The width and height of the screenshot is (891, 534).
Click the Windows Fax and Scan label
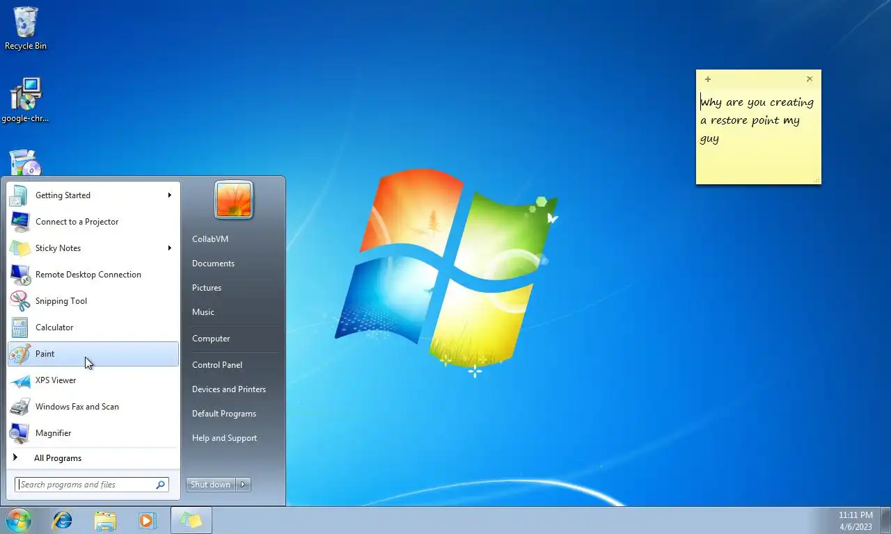(77, 407)
